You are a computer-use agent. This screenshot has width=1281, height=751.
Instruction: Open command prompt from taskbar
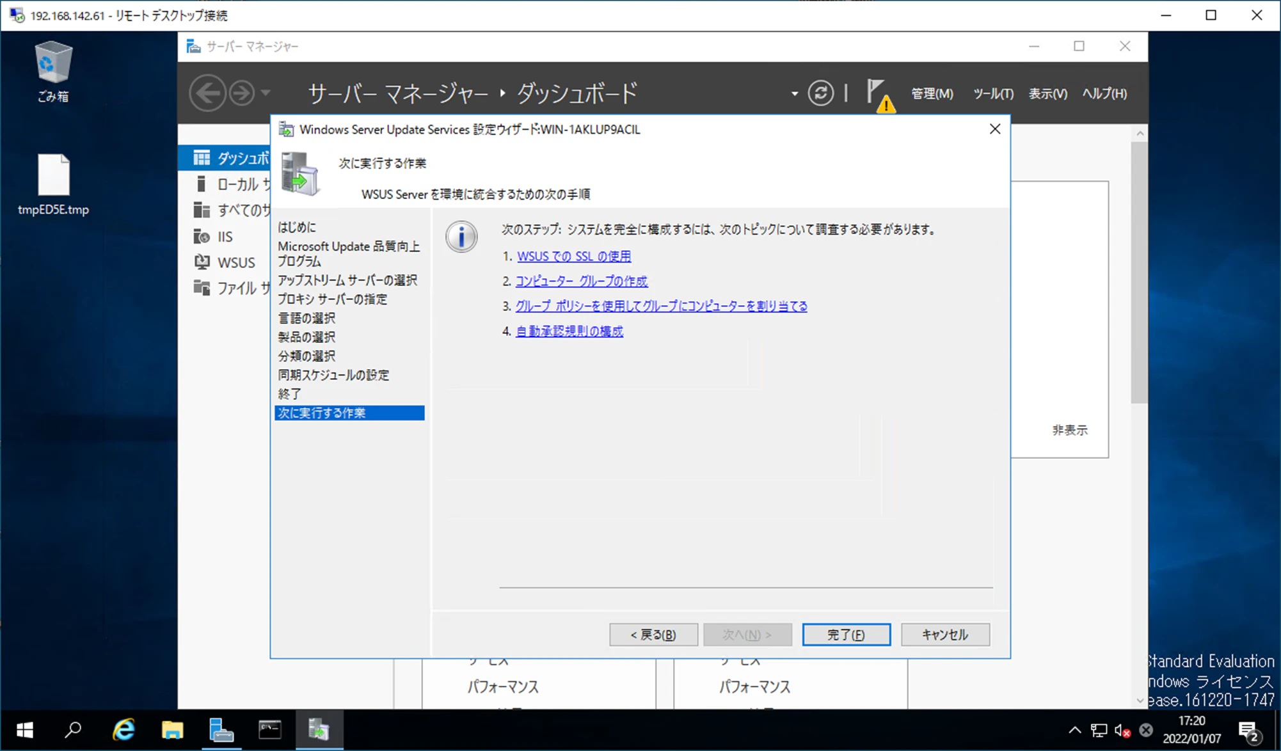pyautogui.click(x=269, y=730)
